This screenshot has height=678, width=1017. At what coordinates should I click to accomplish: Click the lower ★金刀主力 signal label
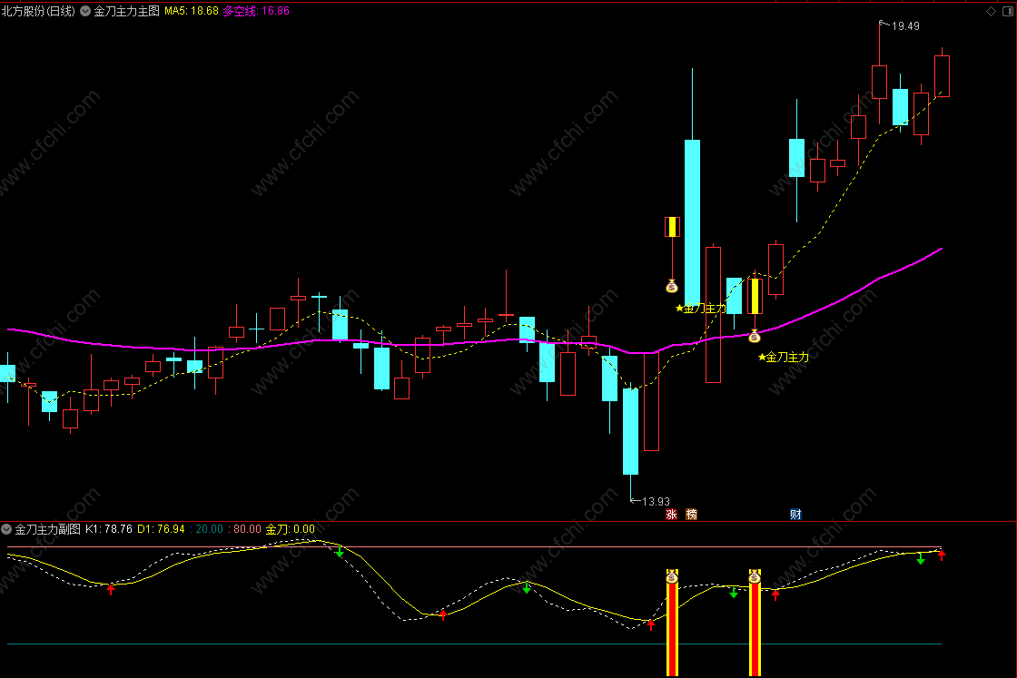coord(784,357)
